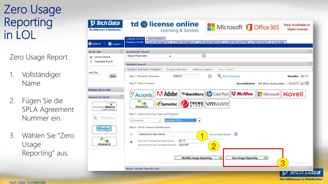Choose the Adobe vendor logo
Image resolution: width=328 pixels, height=184 pixels.
click(x=167, y=94)
